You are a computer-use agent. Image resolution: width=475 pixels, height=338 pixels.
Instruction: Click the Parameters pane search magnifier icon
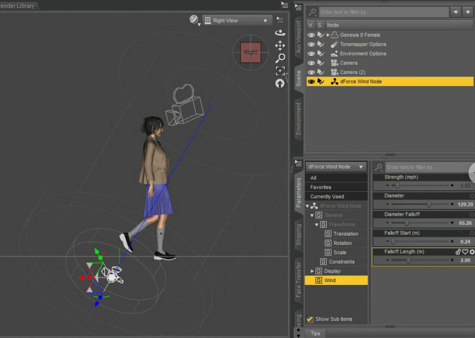pos(379,167)
